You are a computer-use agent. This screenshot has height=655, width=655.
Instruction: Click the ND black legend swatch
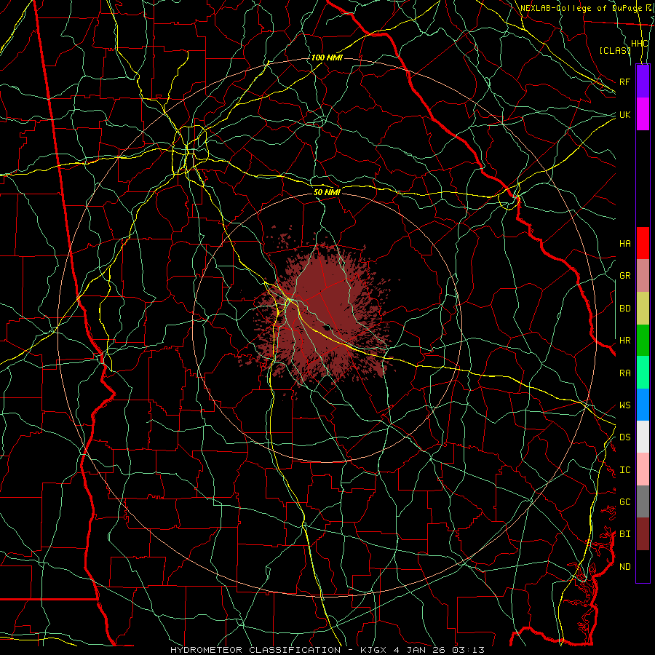tap(643, 566)
